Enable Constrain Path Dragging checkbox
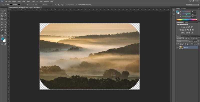Screen dimensions: 200x102 coord(77,4)
